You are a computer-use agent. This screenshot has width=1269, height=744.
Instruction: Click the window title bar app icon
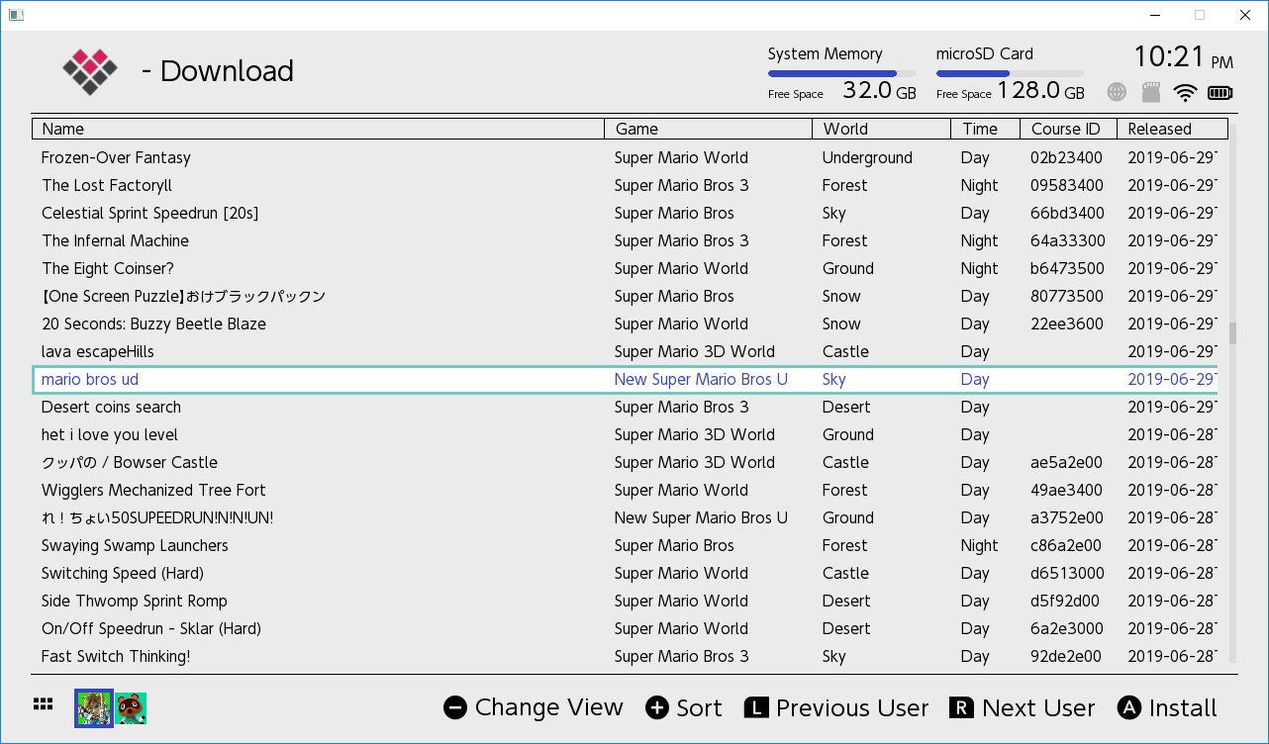(x=16, y=15)
